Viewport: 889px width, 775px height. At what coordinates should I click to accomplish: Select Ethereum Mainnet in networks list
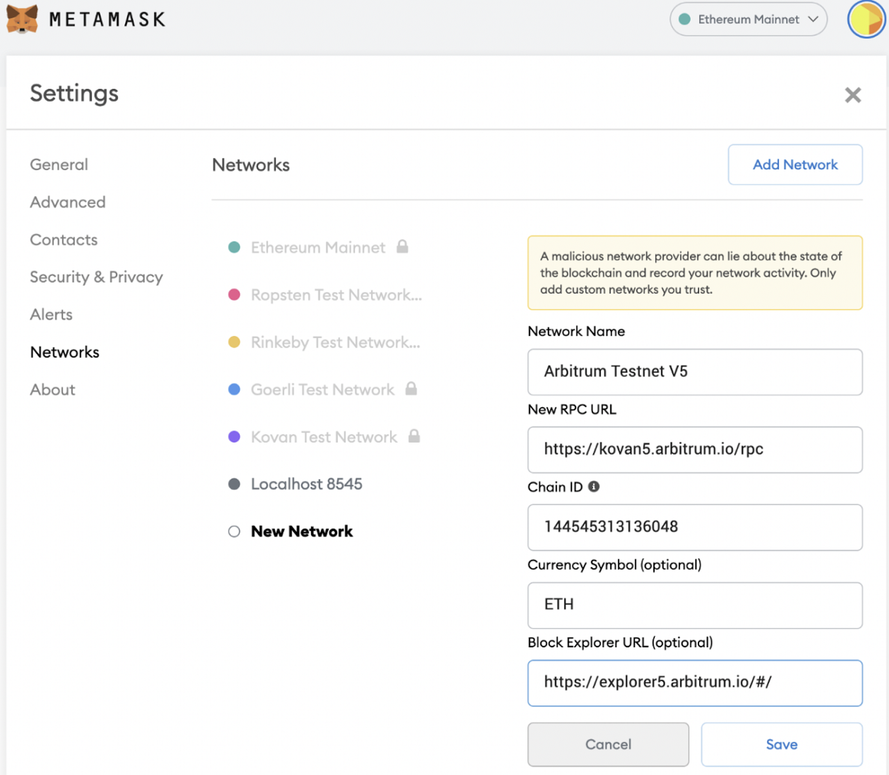point(318,247)
